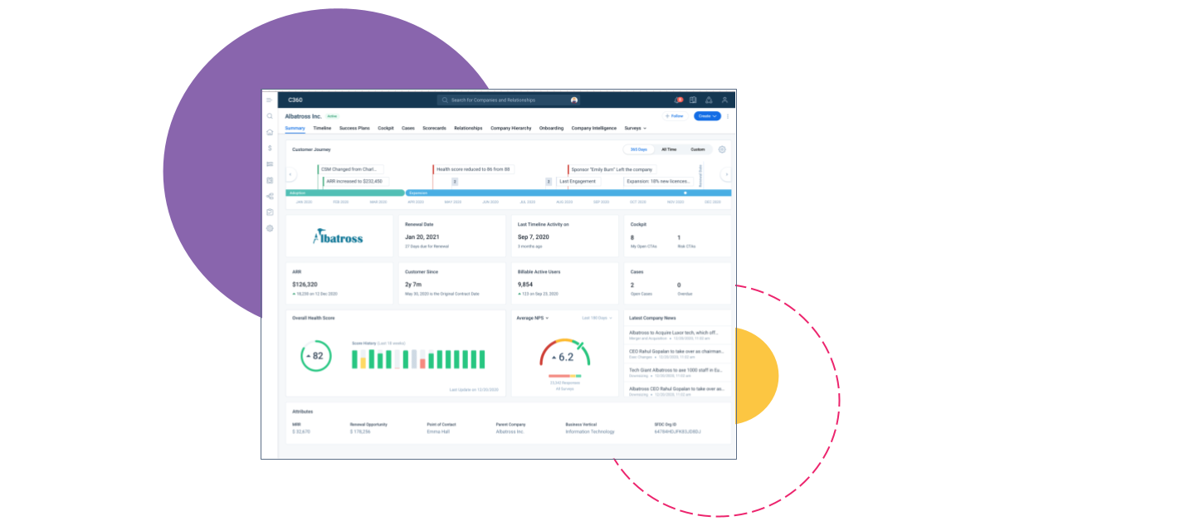Click the Sponsor Emily Burn left event
Image resolution: width=1195 pixels, height=531 pixels.
tap(611, 169)
